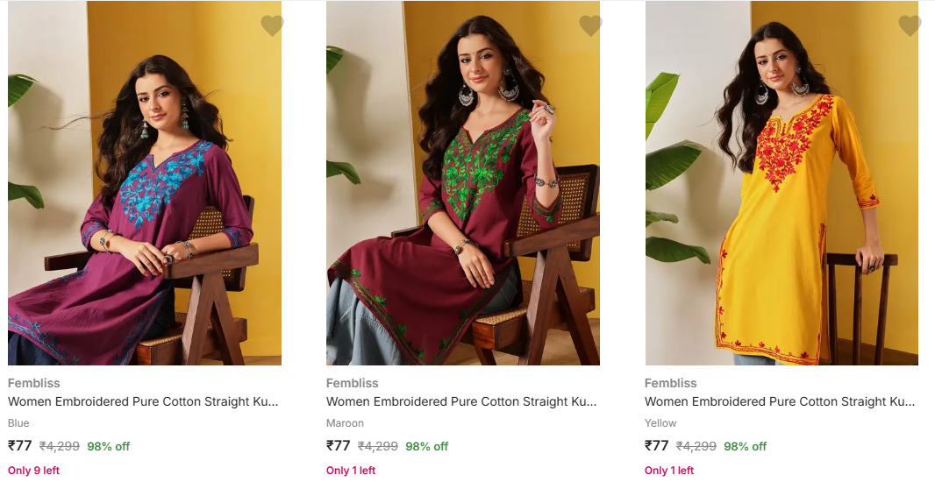Open the title link of the Yellow kurta
Image resolution: width=935 pixels, height=482 pixels.
pos(780,402)
